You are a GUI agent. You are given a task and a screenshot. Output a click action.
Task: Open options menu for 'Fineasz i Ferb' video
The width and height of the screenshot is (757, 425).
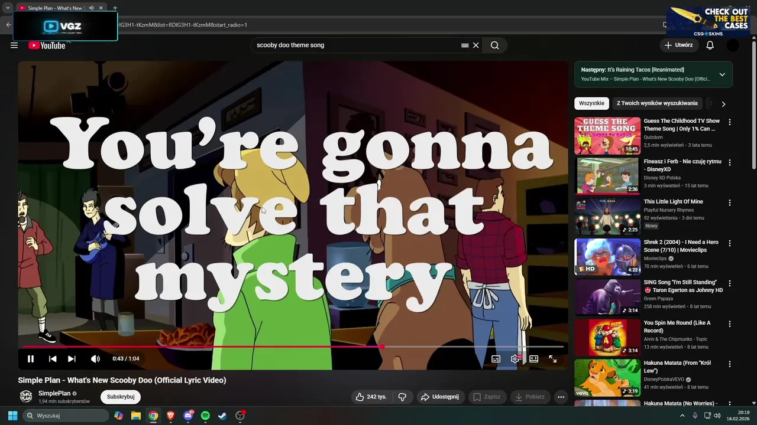(x=729, y=162)
